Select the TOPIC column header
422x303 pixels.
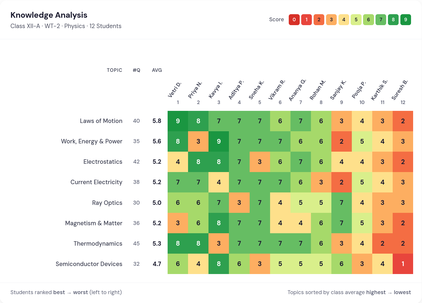point(115,70)
